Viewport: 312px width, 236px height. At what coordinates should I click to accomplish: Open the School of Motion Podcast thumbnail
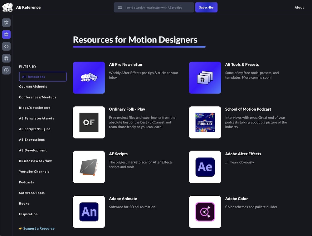205,122
